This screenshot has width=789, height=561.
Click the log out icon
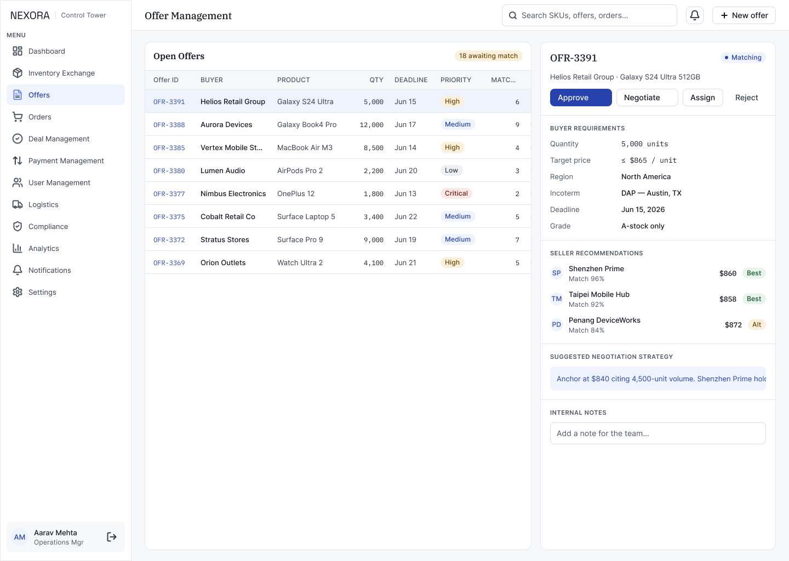click(x=112, y=537)
